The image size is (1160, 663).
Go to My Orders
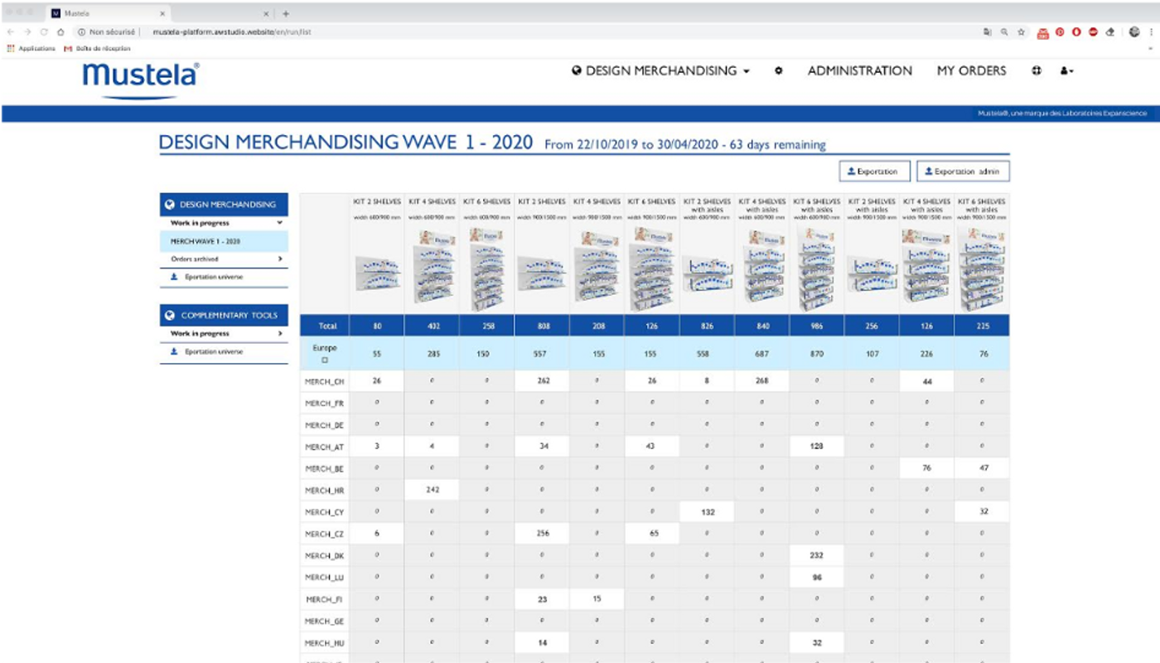tap(971, 71)
